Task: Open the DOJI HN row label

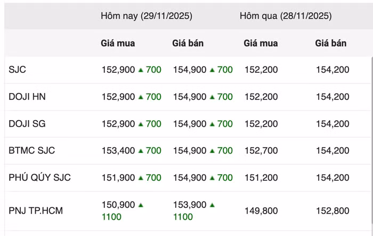Action: tap(27, 97)
